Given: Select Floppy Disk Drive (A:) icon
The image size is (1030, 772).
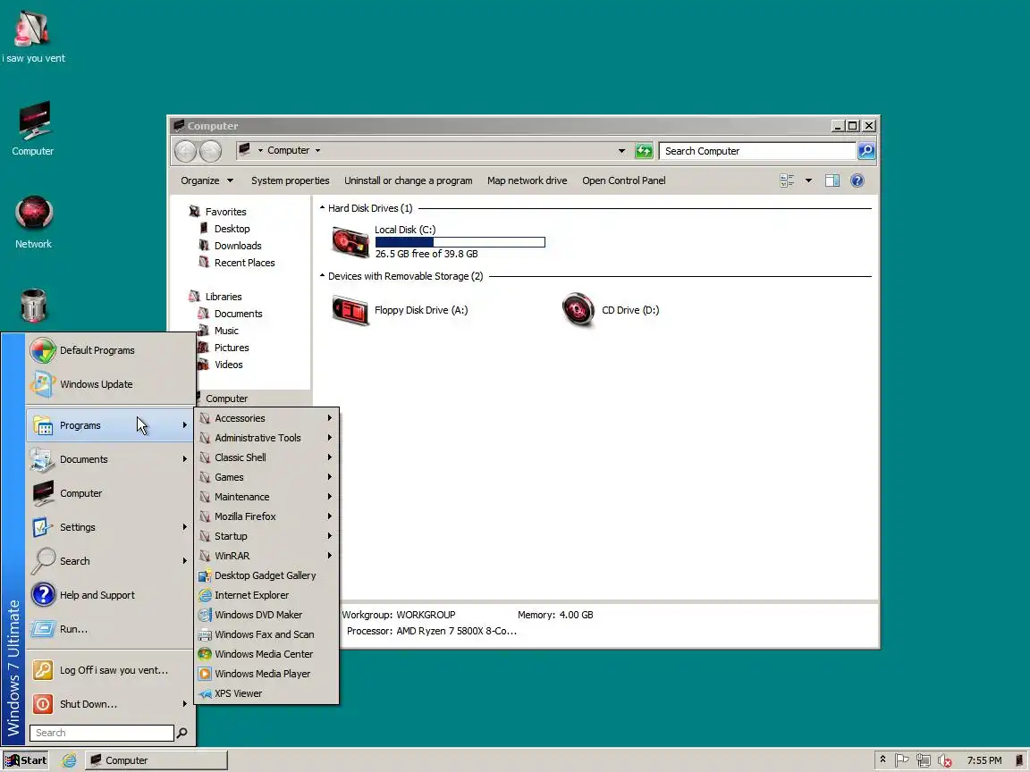Looking at the screenshot, I should coord(350,310).
